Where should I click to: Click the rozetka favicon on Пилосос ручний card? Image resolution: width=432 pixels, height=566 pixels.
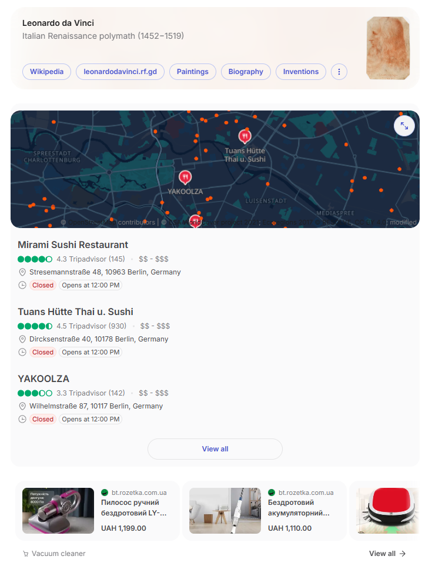(x=105, y=493)
